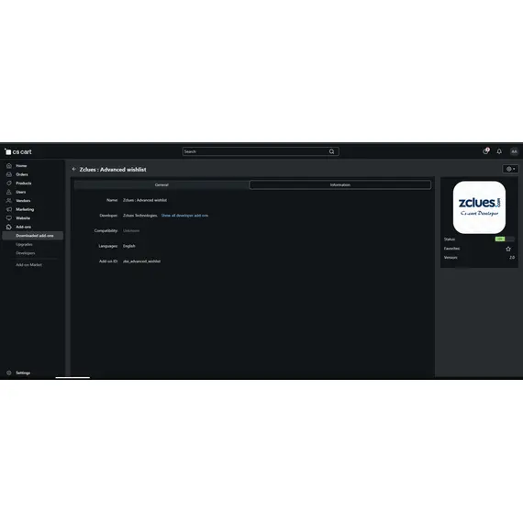
Task: Open notifications bell
Action: pyautogui.click(x=499, y=151)
